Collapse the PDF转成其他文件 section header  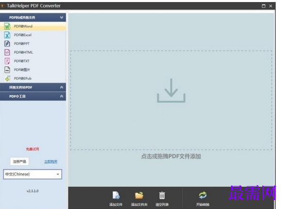tap(33, 18)
